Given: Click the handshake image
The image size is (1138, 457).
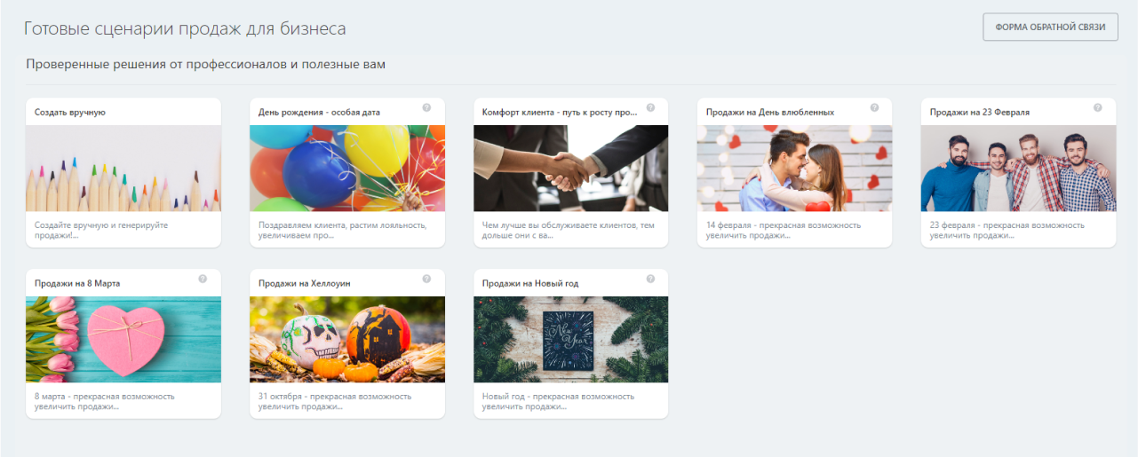Looking at the screenshot, I should (571, 168).
